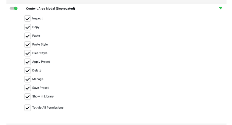Uncheck the Apply Preset checkbox
The image size is (232, 125).
coord(28,62)
